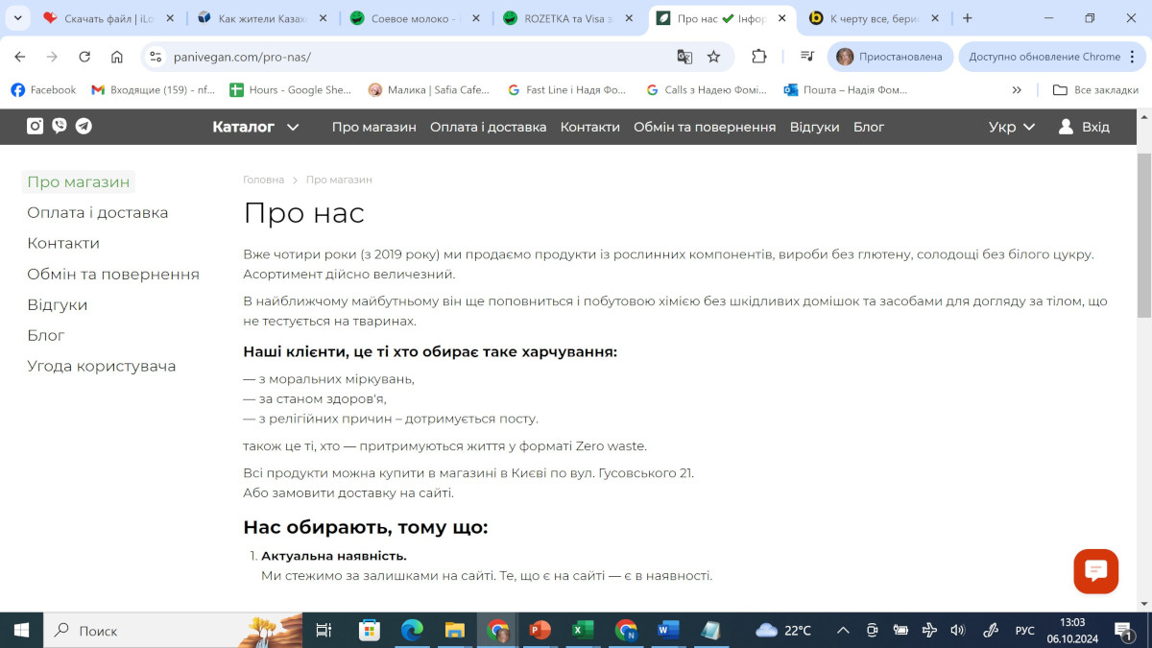This screenshot has width=1152, height=648.
Task: Open the Telegram icon in site header
Action: [x=84, y=126]
